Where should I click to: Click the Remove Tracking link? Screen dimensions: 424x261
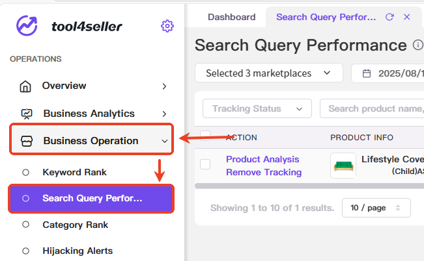(x=264, y=172)
